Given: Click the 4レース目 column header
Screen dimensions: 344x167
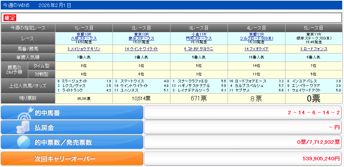Looking at the screenshot, I should click(257, 28).
